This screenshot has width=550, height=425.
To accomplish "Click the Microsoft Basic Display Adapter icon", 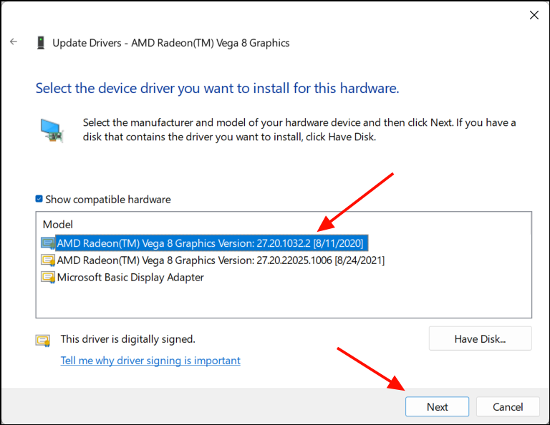I will [x=48, y=277].
